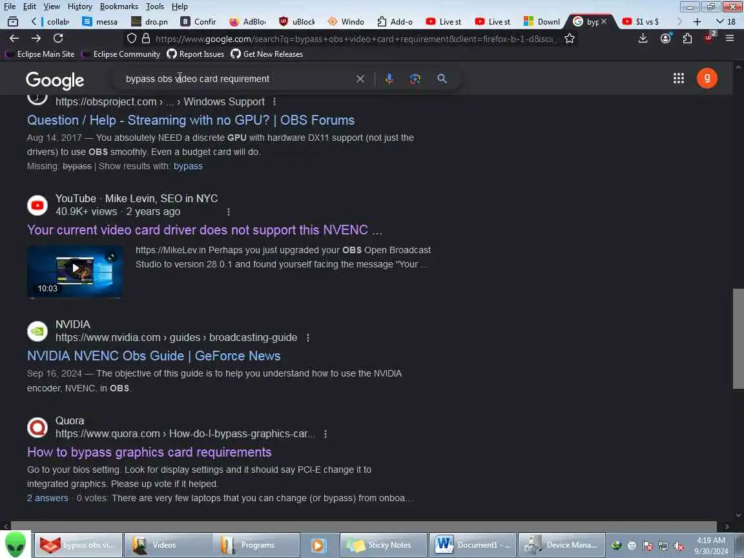744x558 pixels.
Task: Open the list all tabs dropdown
Action: click(x=725, y=21)
